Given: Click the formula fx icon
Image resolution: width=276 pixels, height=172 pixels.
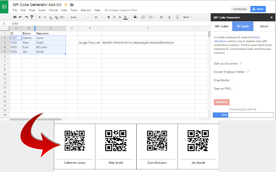Looking at the screenshot, I should (x=4, y=24).
